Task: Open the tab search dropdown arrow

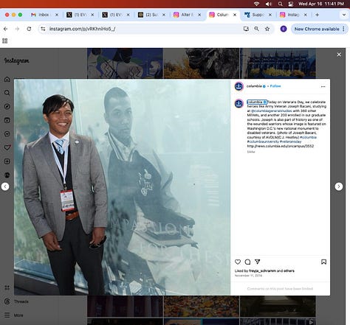Action: (344, 15)
